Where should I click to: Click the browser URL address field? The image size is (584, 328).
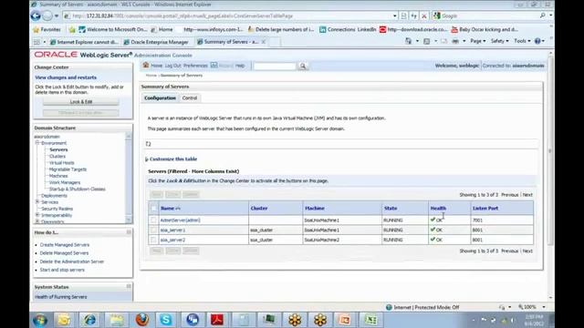coord(230,16)
